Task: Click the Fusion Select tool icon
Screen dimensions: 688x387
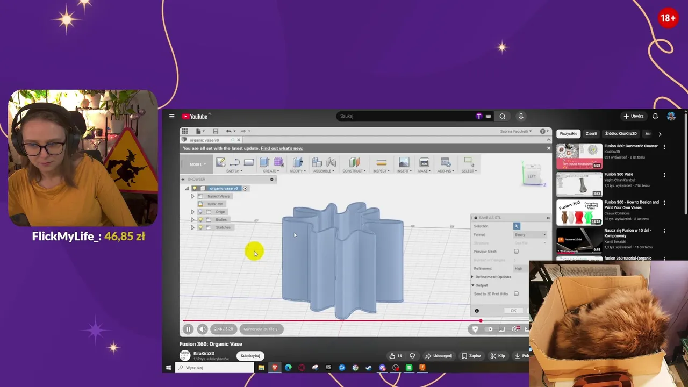Action: click(468, 162)
